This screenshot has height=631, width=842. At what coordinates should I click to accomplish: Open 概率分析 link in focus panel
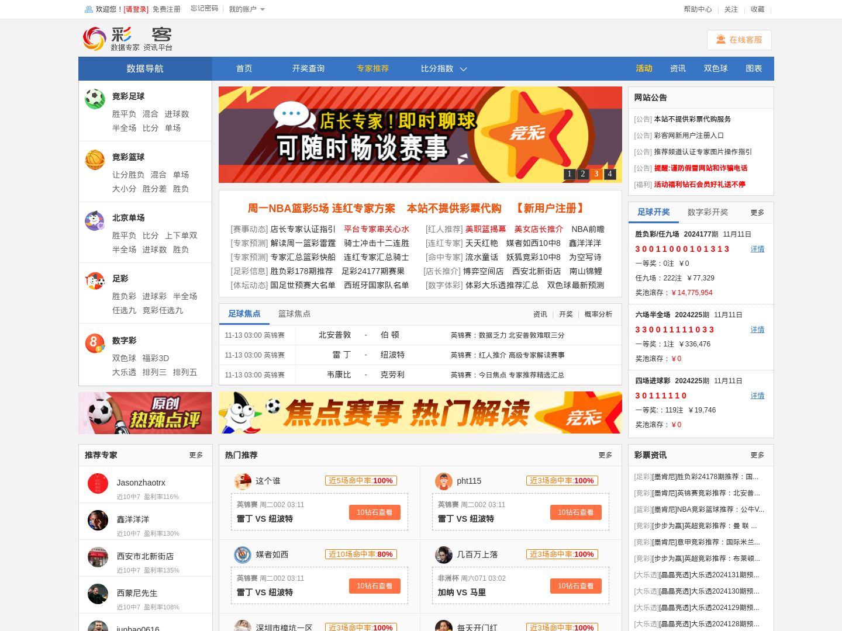(x=598, y=314)
